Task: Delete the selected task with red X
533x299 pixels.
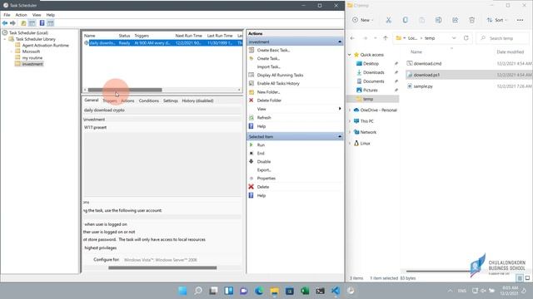Action: click(263, 187)
